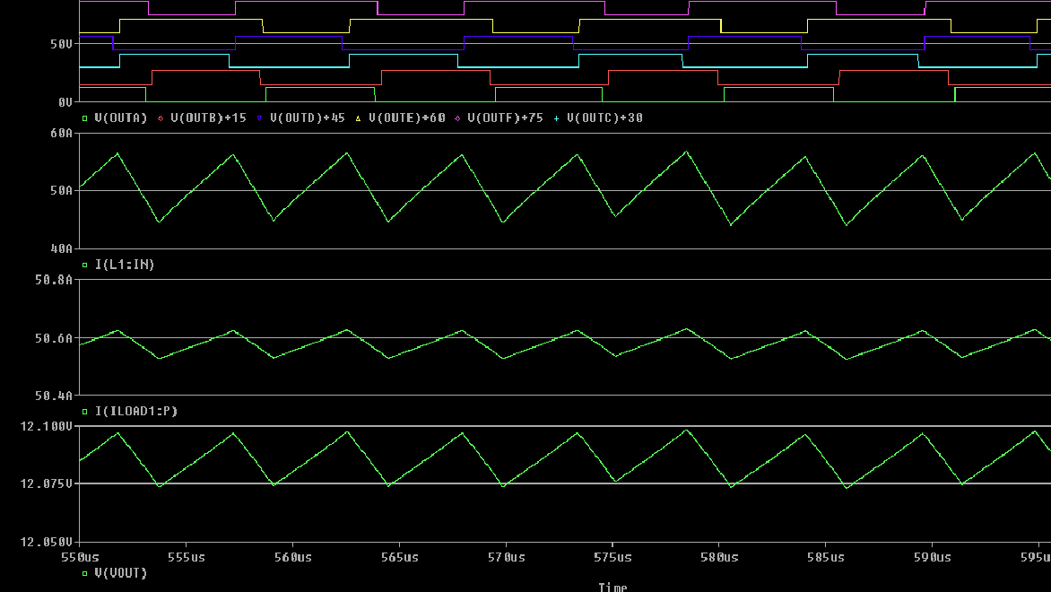Select the blue marker symbol for V(OUTD)+45

pos(260,118)
